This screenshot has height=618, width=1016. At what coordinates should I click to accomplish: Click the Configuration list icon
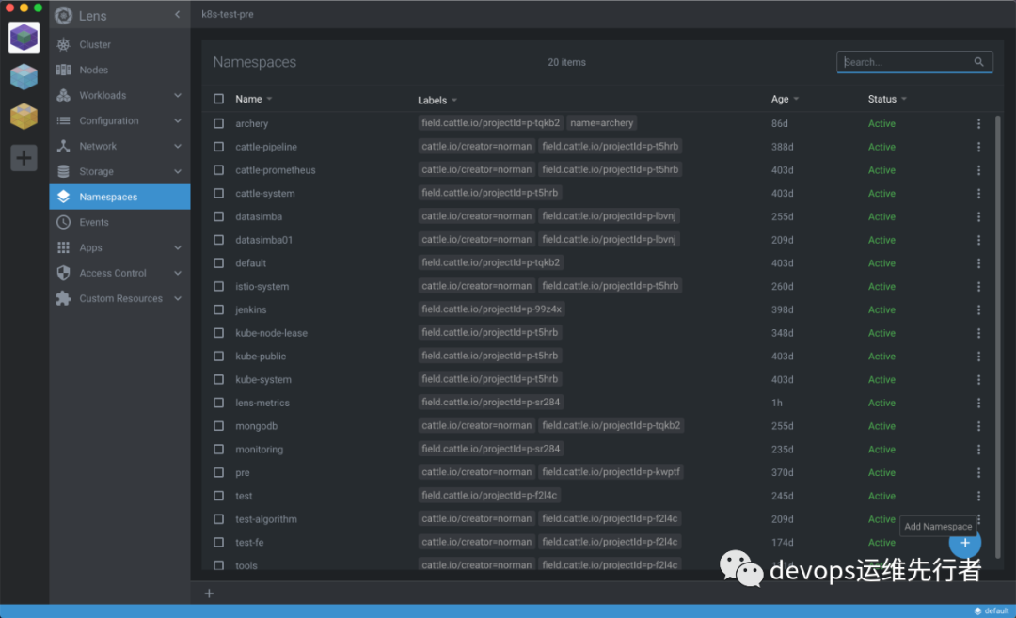(x=64, y=120)
